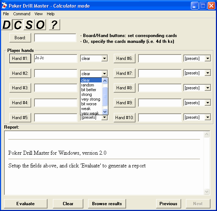
Task: Close the Poker Drill Master window
Action: tap(211, 6)
